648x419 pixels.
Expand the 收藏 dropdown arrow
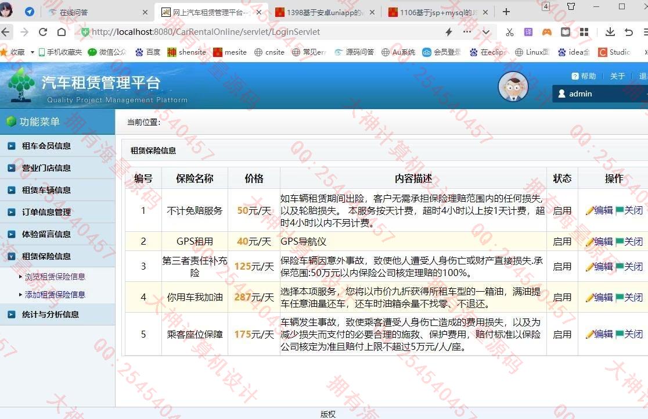[x=33, y=52]
